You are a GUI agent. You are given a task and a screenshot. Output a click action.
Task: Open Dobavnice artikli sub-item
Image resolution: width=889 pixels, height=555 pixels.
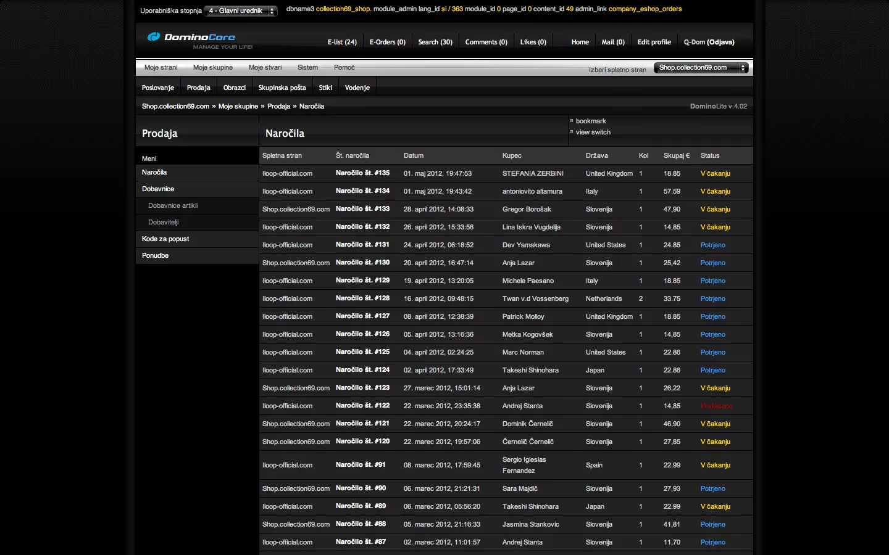tap(173, 206)
